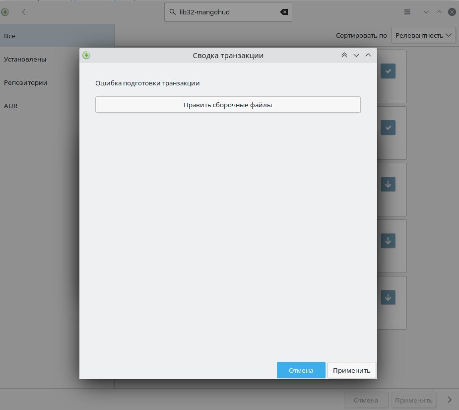Click the Pamac icon in the dialog title bar
This screenshot has width=459, height=410.
(86, 55)
